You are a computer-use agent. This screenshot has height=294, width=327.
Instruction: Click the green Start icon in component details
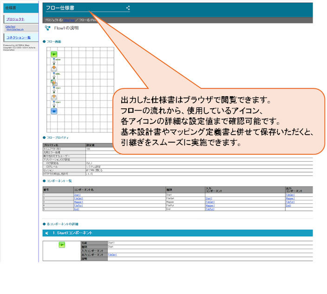coord(61,245)
